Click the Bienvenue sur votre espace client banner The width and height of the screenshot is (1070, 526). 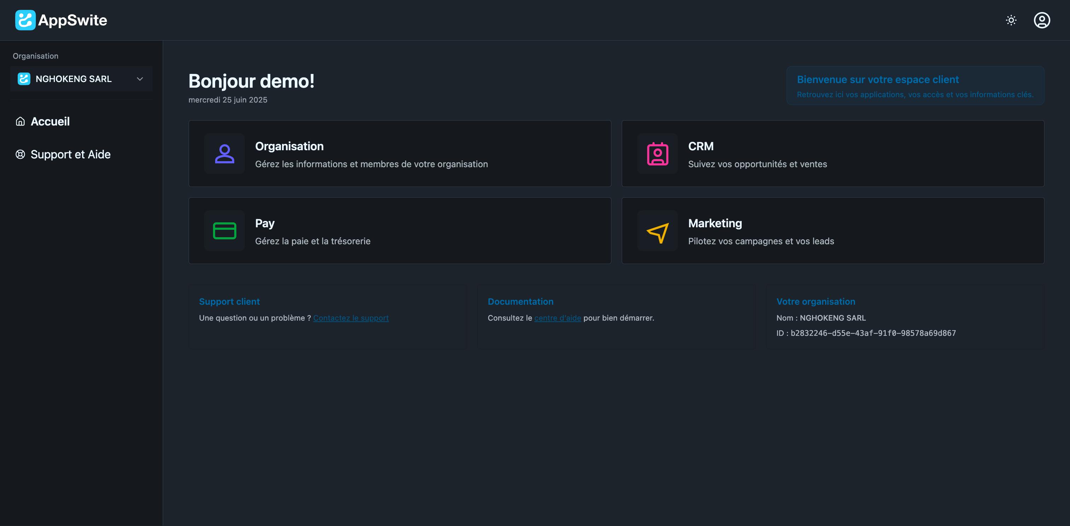coord(915,86)
